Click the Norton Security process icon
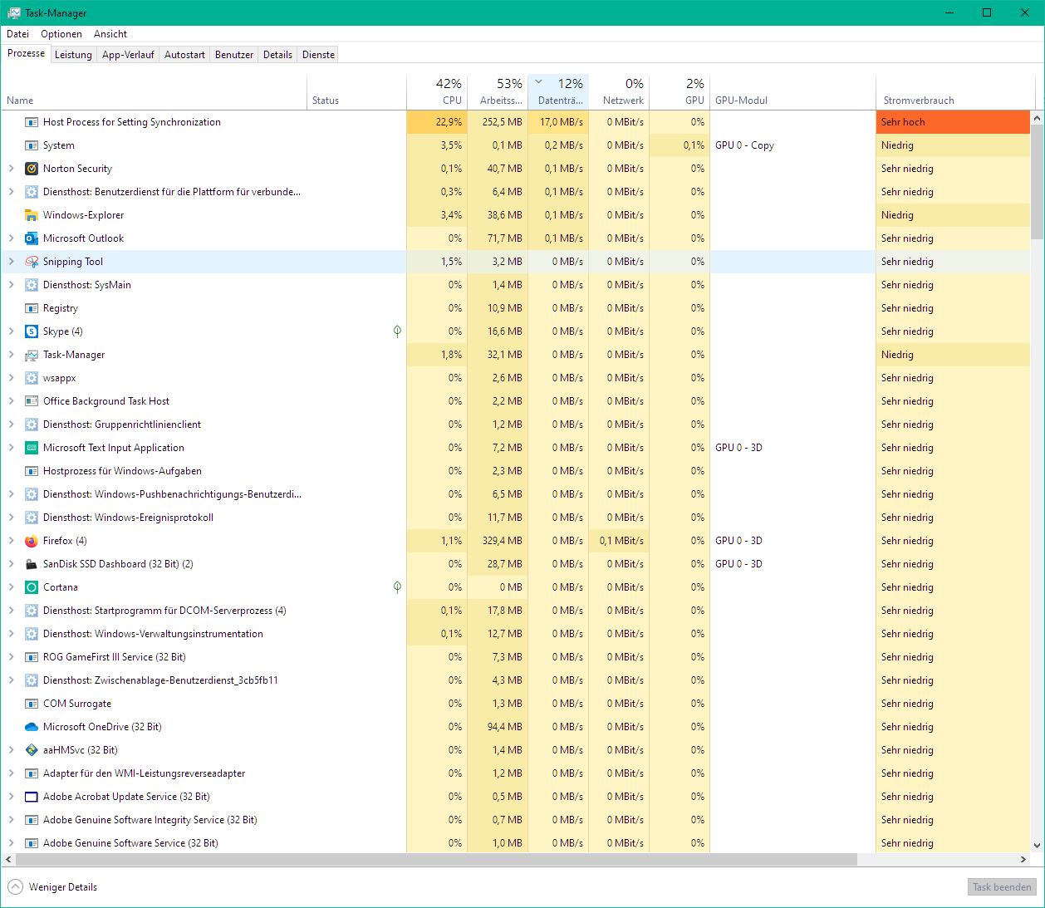Image resolution: width=1045 pixels, height=908 pixels. click(32, 169)
